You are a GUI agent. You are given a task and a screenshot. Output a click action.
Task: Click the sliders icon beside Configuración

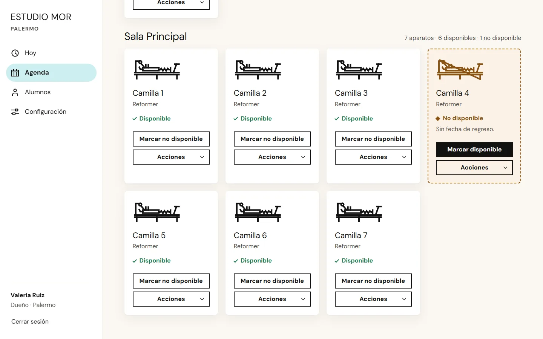(15, 112)
